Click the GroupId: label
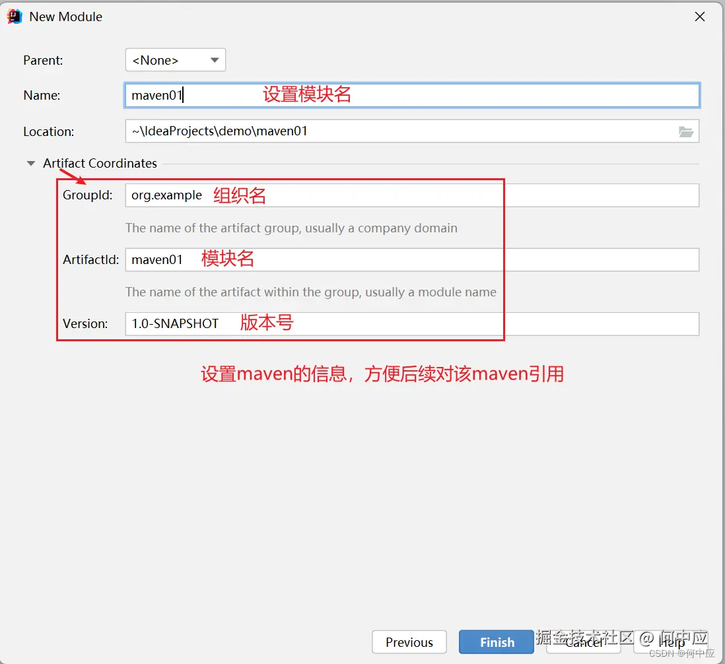 click(87, 195)
